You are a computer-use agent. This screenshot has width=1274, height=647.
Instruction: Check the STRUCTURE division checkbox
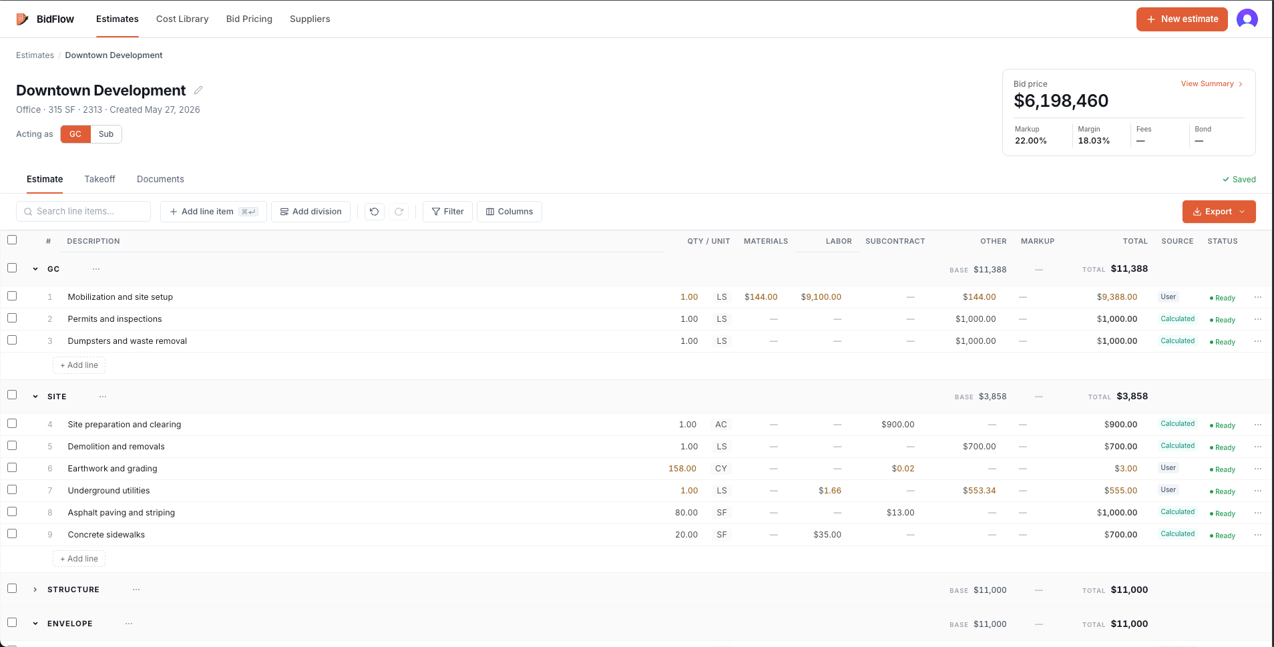12,588
